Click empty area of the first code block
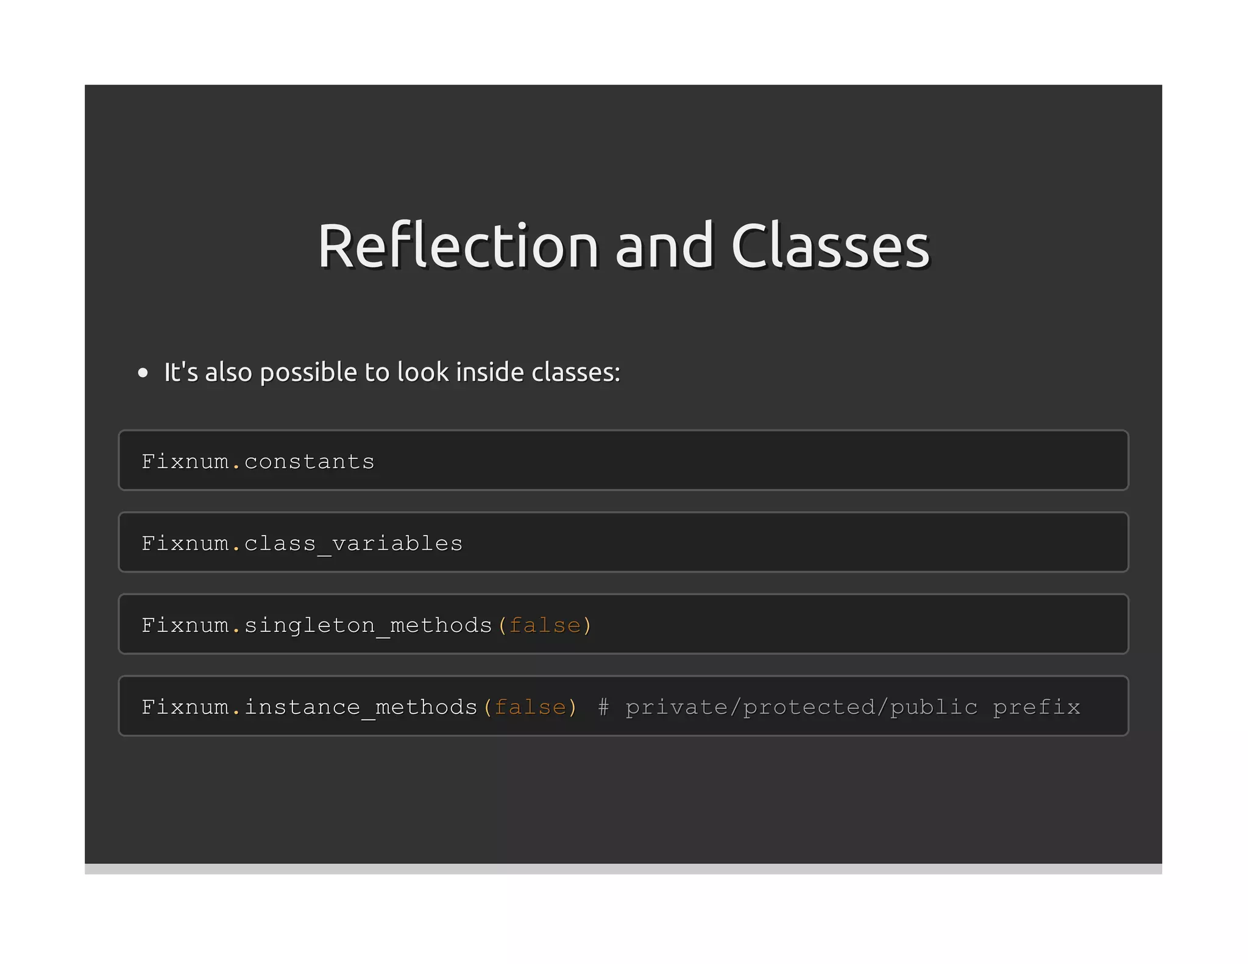This screenshot has height=964, width=1248. click(x=731, y=461)
